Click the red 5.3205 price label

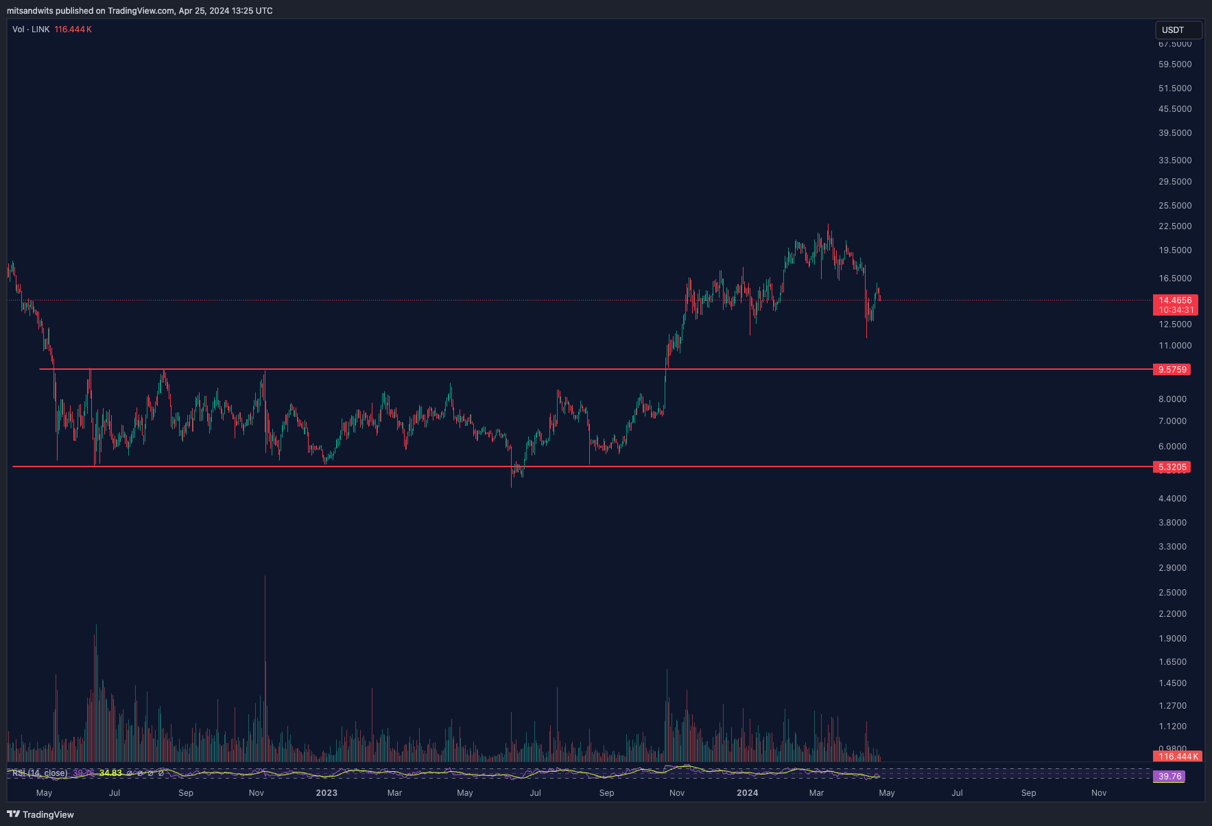pos(1172,467)
